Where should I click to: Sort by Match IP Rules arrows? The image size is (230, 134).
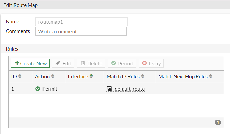(x=143, y=76)
